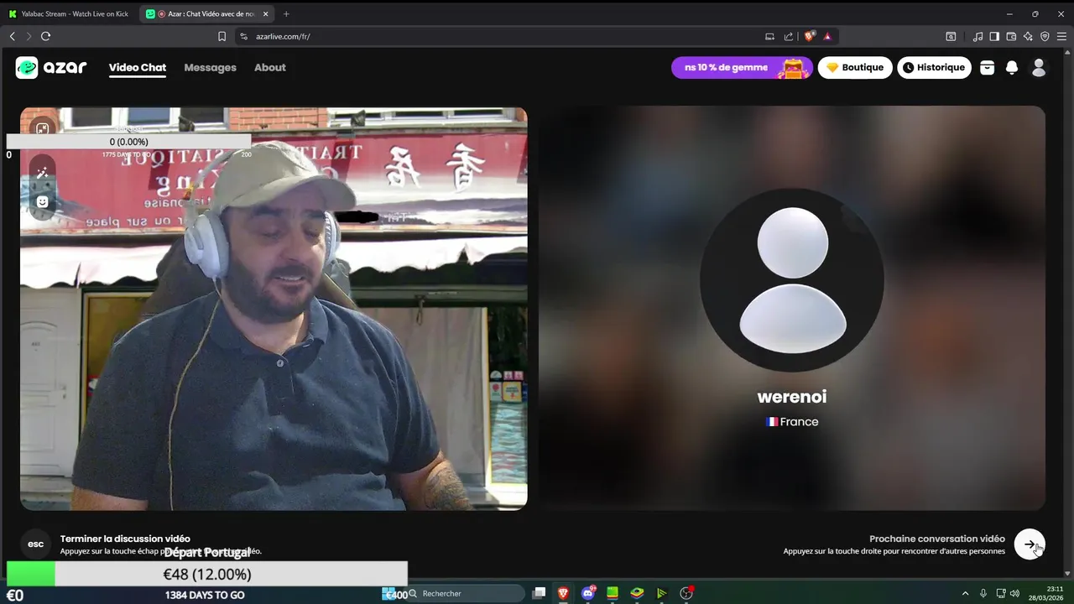Bookmark this page
Screen dimensions: 1074x604
point(222,36)
